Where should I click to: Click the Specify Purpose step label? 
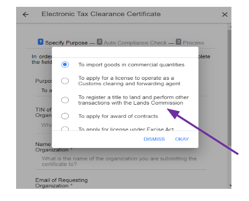tap(66, 43)
